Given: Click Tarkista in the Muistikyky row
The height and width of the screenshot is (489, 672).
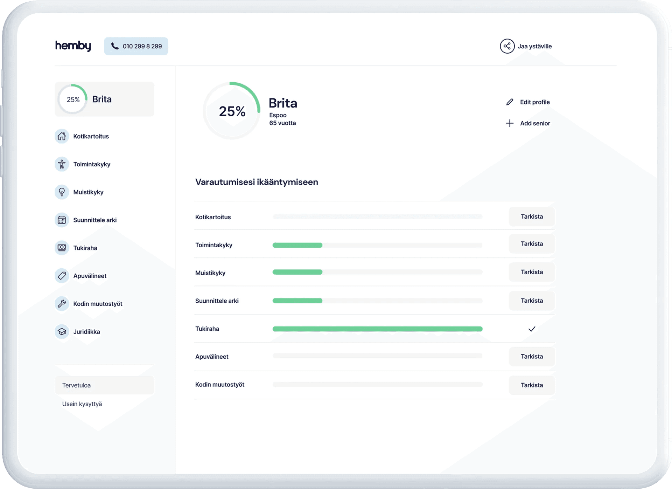Looking at the screenshot, I should 532,272.
